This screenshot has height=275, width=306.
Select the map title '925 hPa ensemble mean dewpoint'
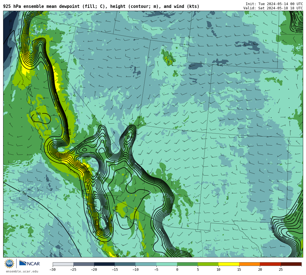(41, 7)
